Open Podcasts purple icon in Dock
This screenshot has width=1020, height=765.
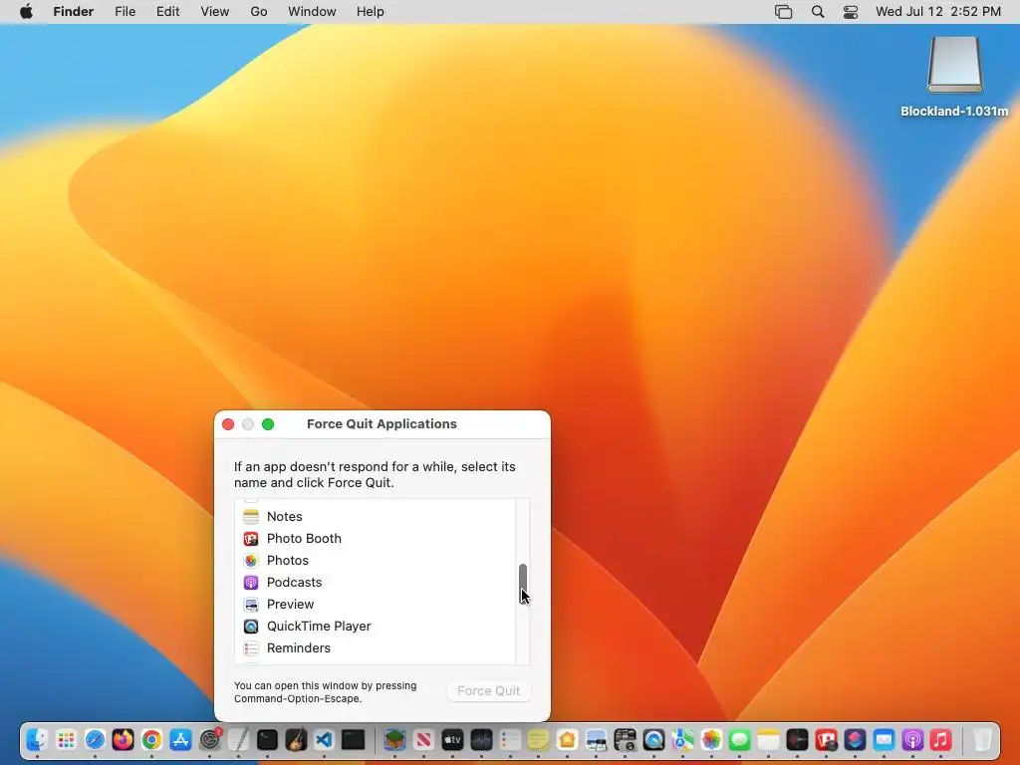[912, 740]
